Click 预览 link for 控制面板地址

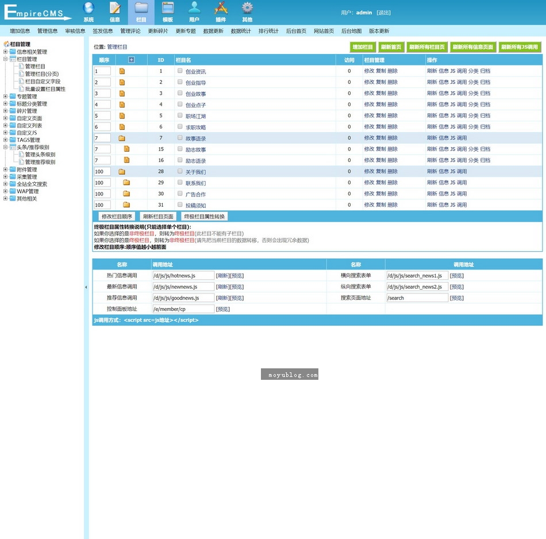pos(223,309)
